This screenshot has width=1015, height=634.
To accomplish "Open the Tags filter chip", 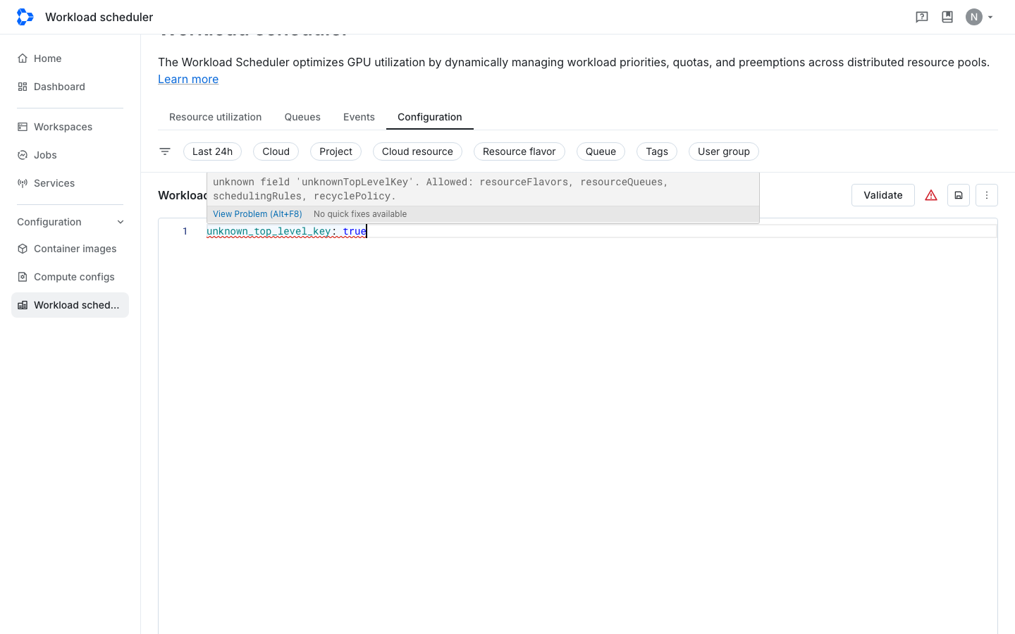I will coord(657,151).
